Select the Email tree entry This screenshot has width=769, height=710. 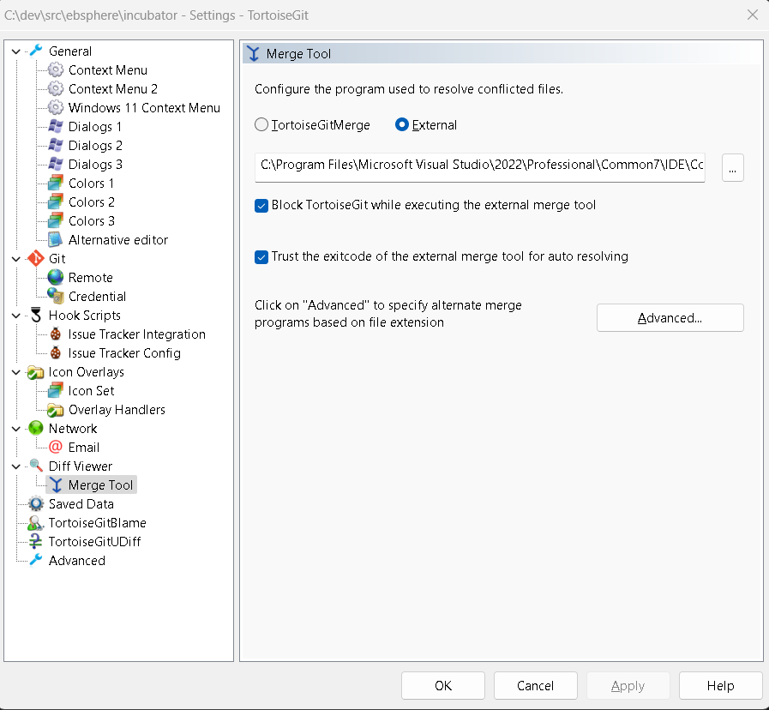(84, 447)
